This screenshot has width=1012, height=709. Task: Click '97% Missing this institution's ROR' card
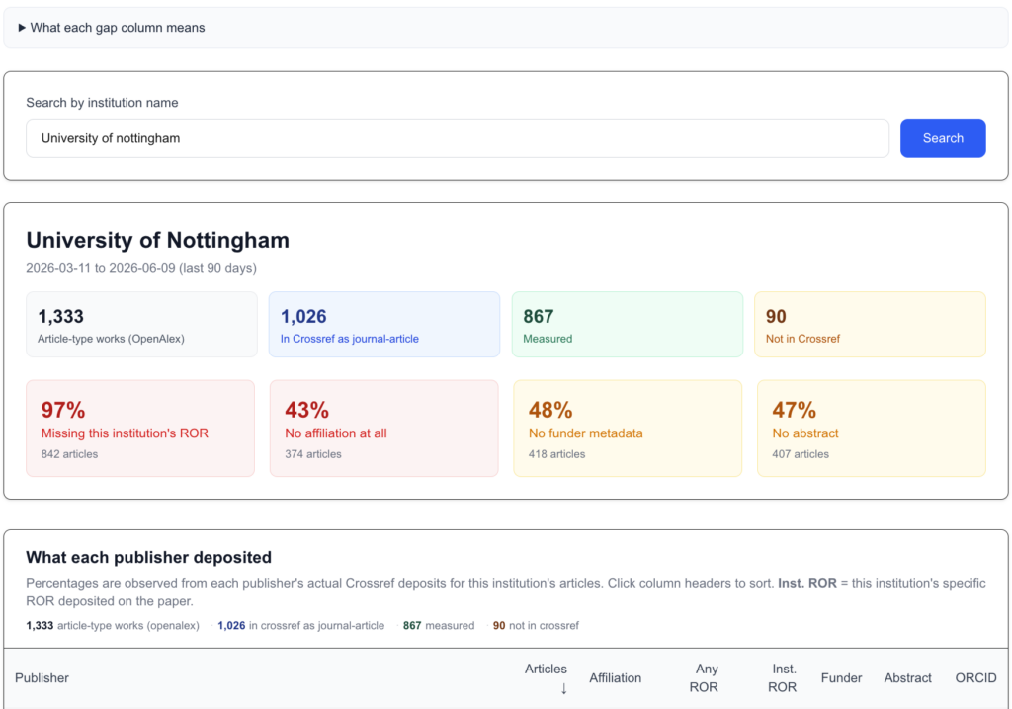(x=140, y=429)
